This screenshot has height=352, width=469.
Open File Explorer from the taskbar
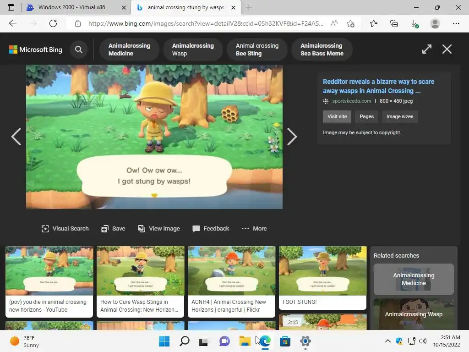click(245, 341)
